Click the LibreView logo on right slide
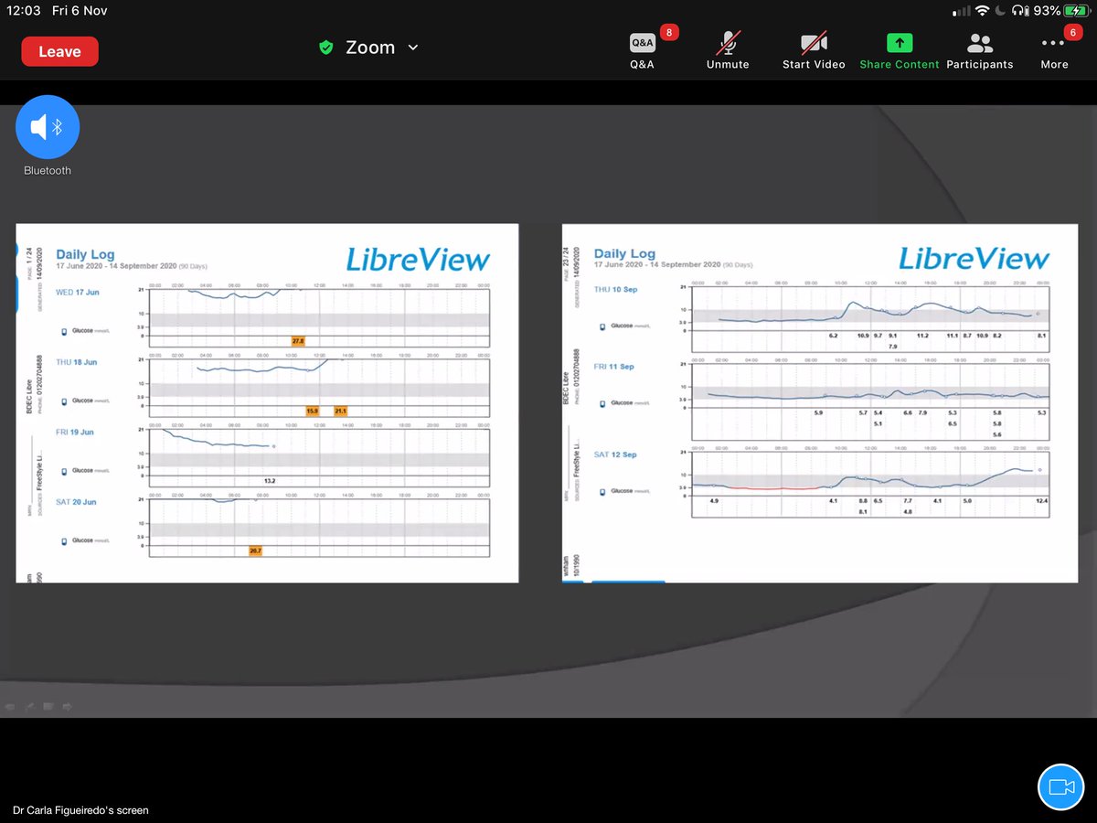1097x823 pixels. (975, 259)
